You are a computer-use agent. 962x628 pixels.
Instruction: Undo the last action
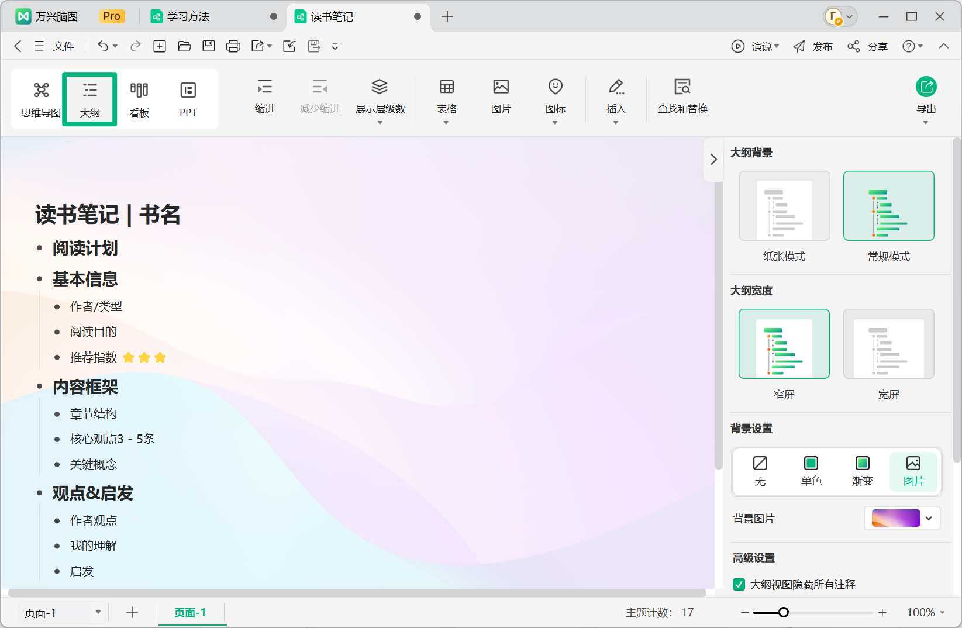[x=103, y=46]
